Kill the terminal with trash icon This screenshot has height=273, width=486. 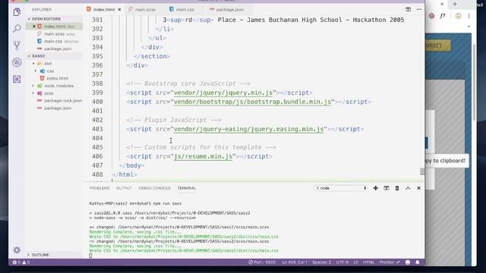(x=397, y=188)
